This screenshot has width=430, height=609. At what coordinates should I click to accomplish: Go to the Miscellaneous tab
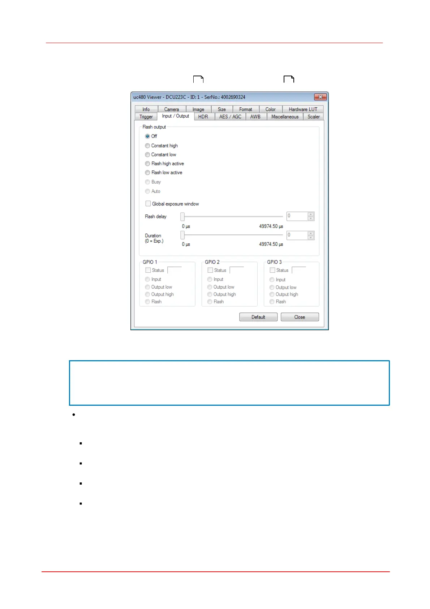[x=285, y=117]
